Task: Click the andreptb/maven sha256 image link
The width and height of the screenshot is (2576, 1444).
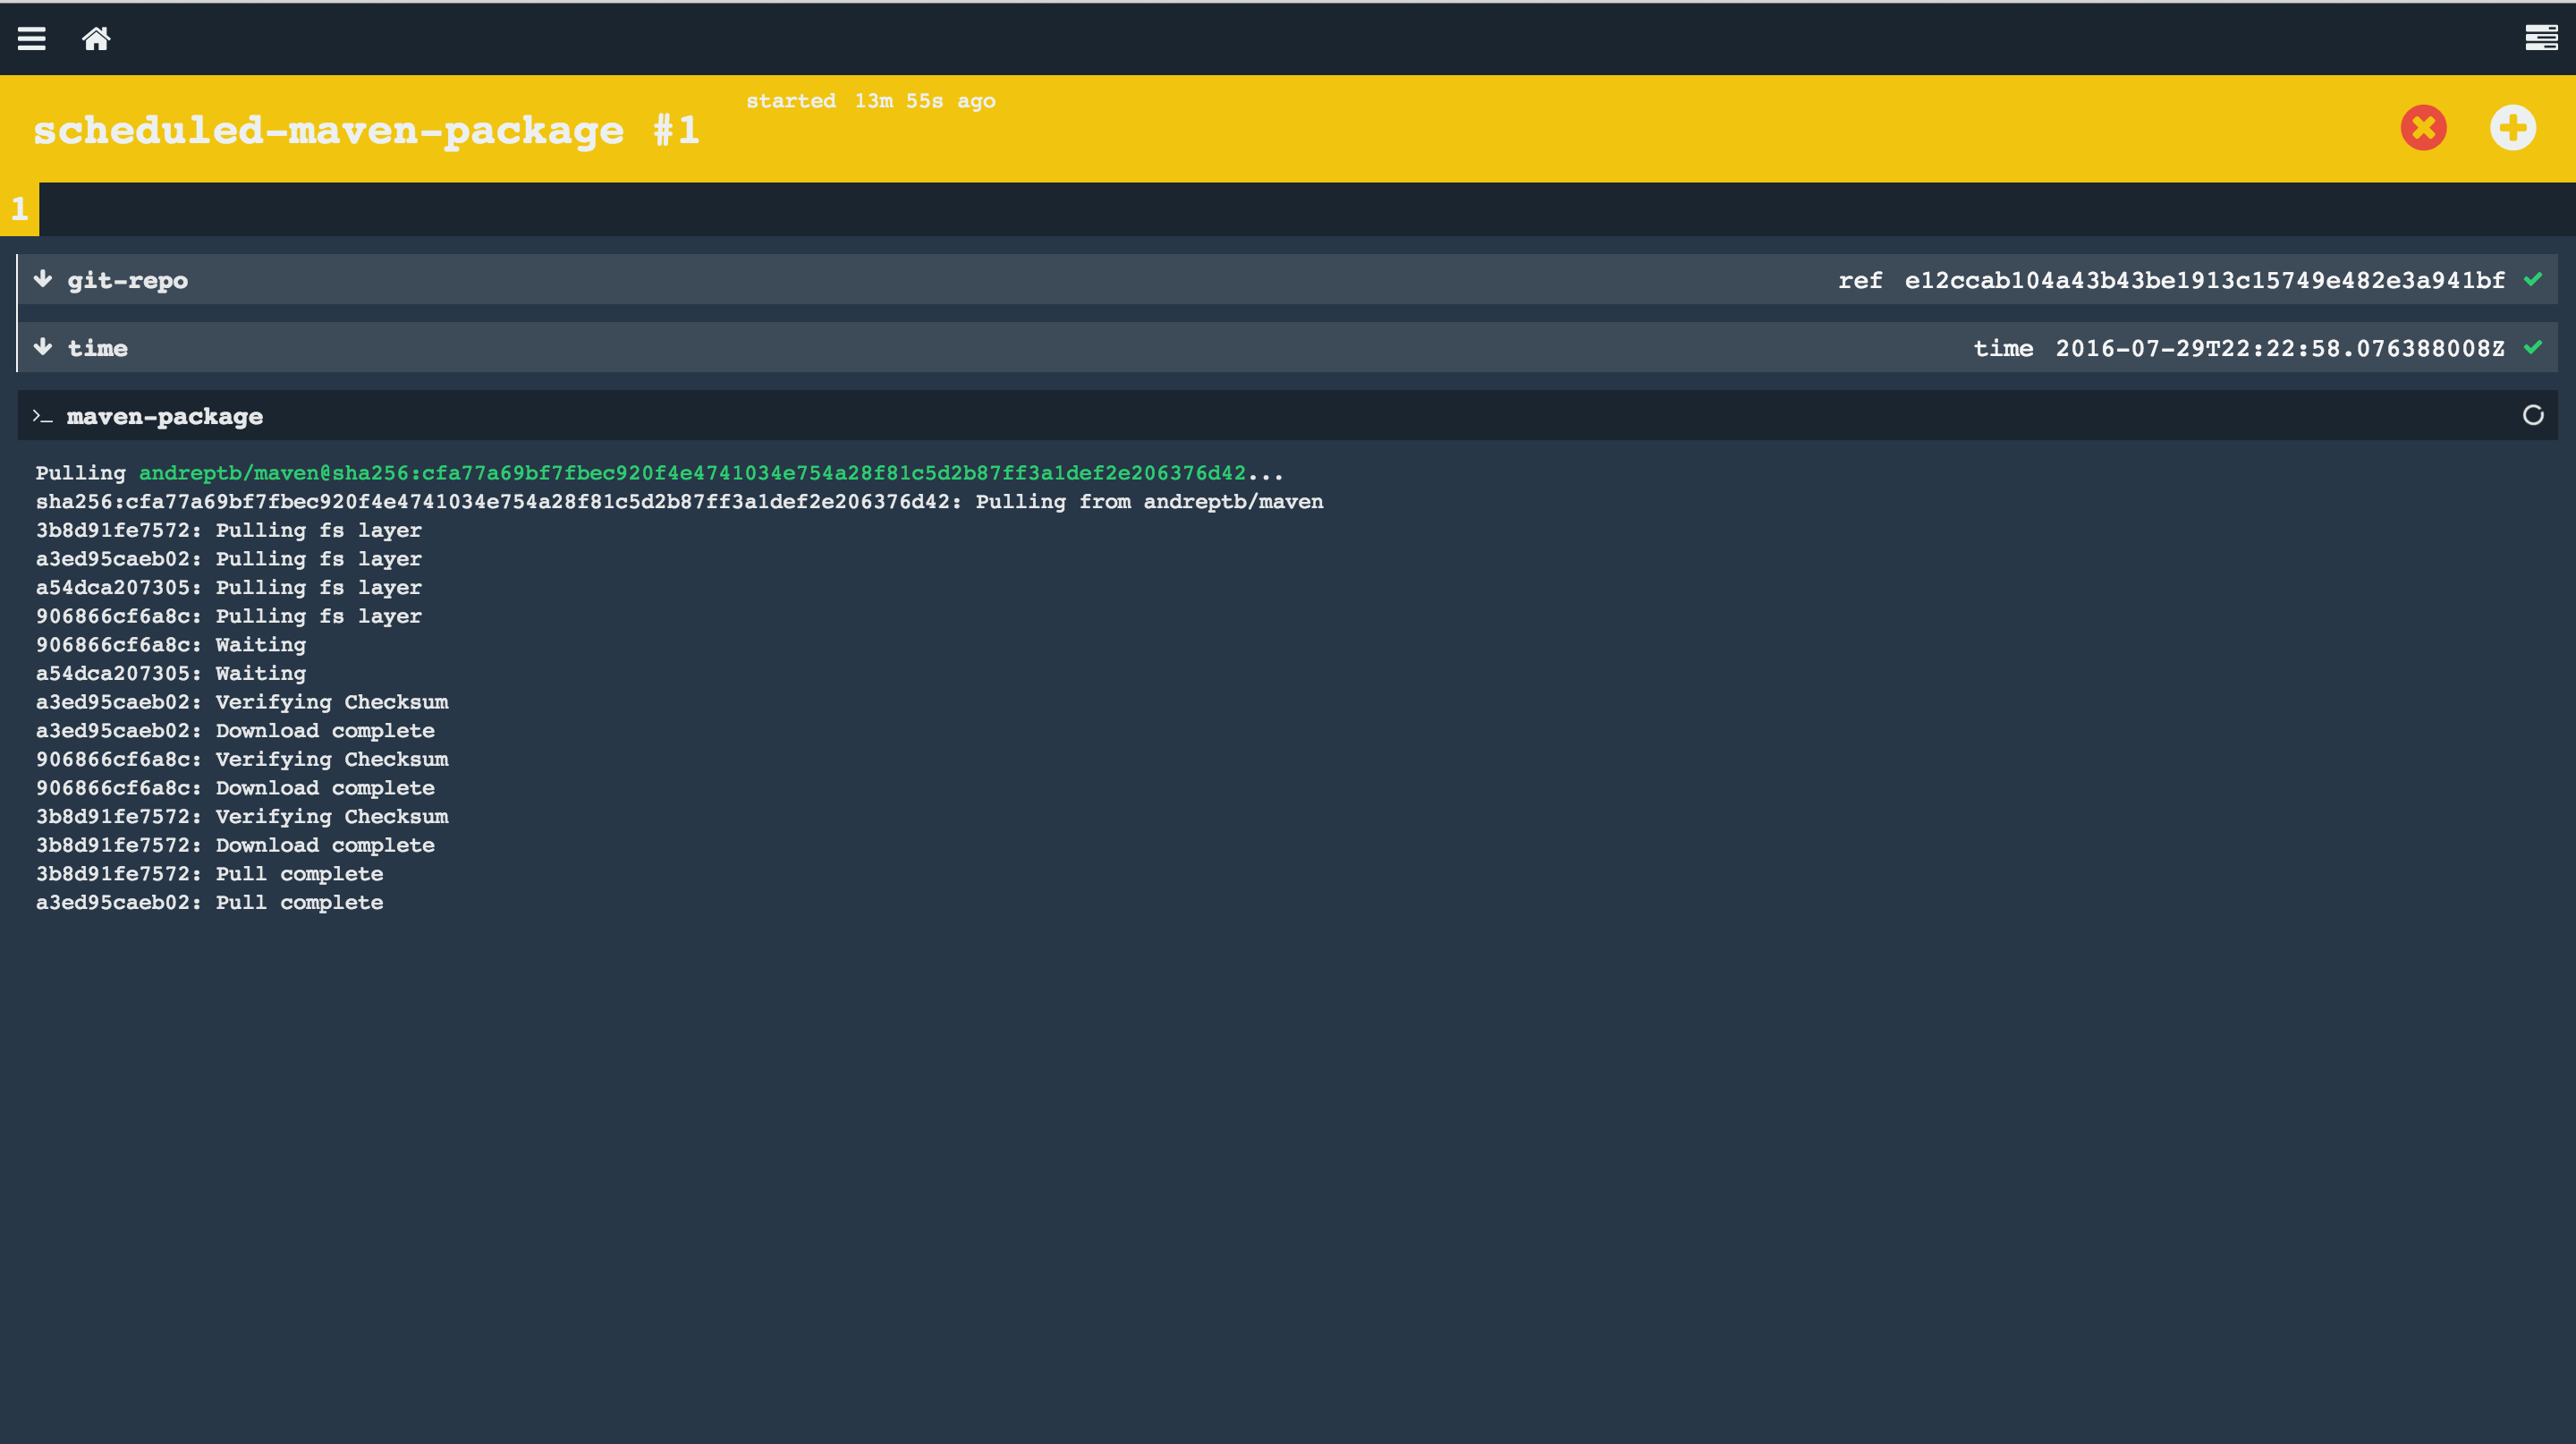Action: [692, 473]
